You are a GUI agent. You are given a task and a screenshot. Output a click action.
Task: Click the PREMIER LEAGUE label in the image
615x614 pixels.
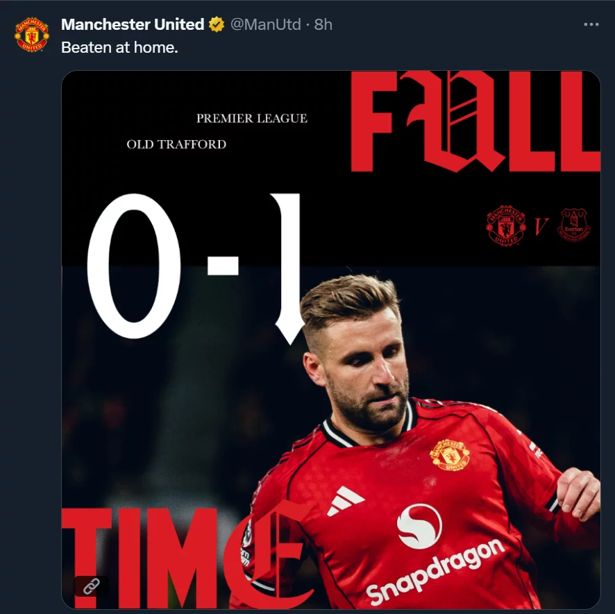[x=251, y=119]
